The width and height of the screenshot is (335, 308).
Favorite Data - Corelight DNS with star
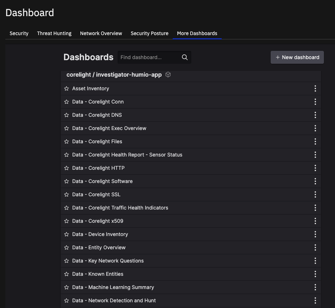[66, 115]
